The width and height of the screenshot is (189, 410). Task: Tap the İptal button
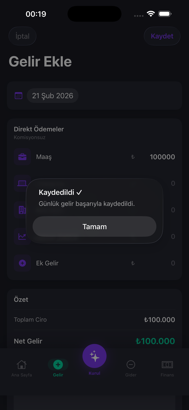pyautogui.click(x=22, y=36)
